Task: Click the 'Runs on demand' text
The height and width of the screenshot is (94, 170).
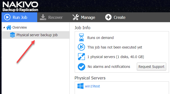Action: click(x=101, y=38)
